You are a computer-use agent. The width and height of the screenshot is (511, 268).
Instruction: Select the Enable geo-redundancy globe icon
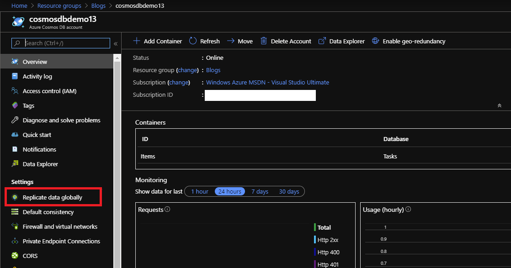coord(376,41)
